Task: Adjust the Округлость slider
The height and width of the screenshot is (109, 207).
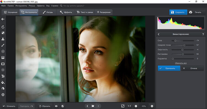Action: coord(183,50)
